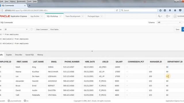Screen dimensions: 184x103
Task: Open the help question mark menu
Action: [x=168, y=16]
